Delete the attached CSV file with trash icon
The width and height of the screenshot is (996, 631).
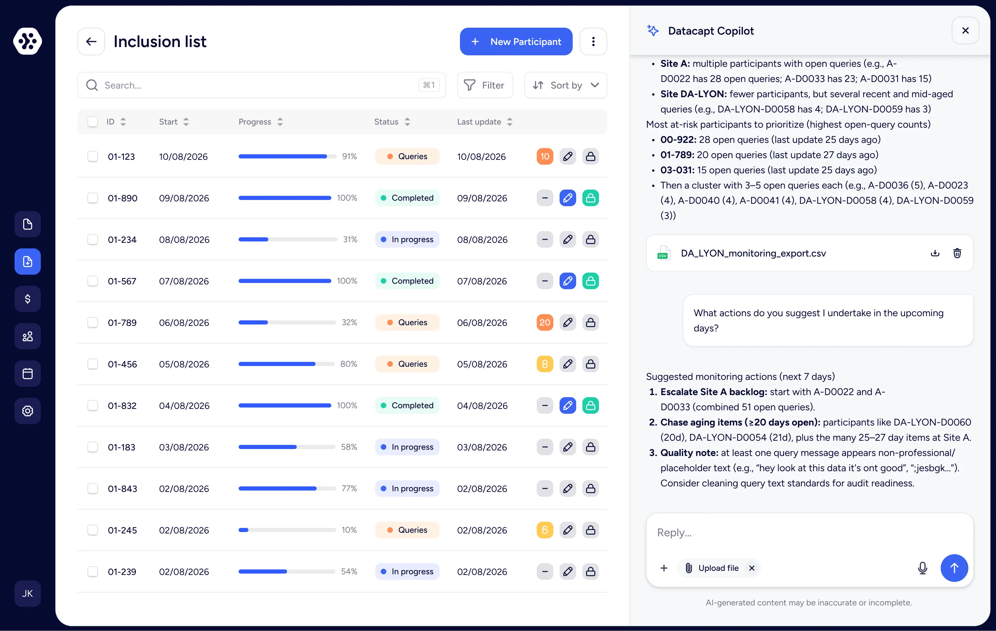pyautogui.click(x=957, y=253)
